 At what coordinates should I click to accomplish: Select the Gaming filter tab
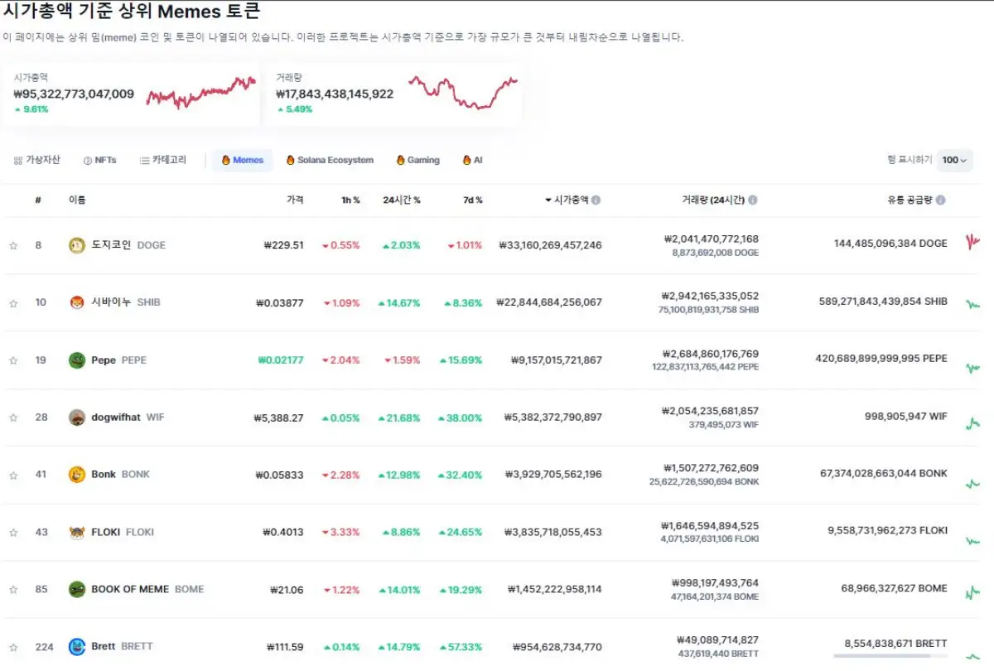(418, 160)
